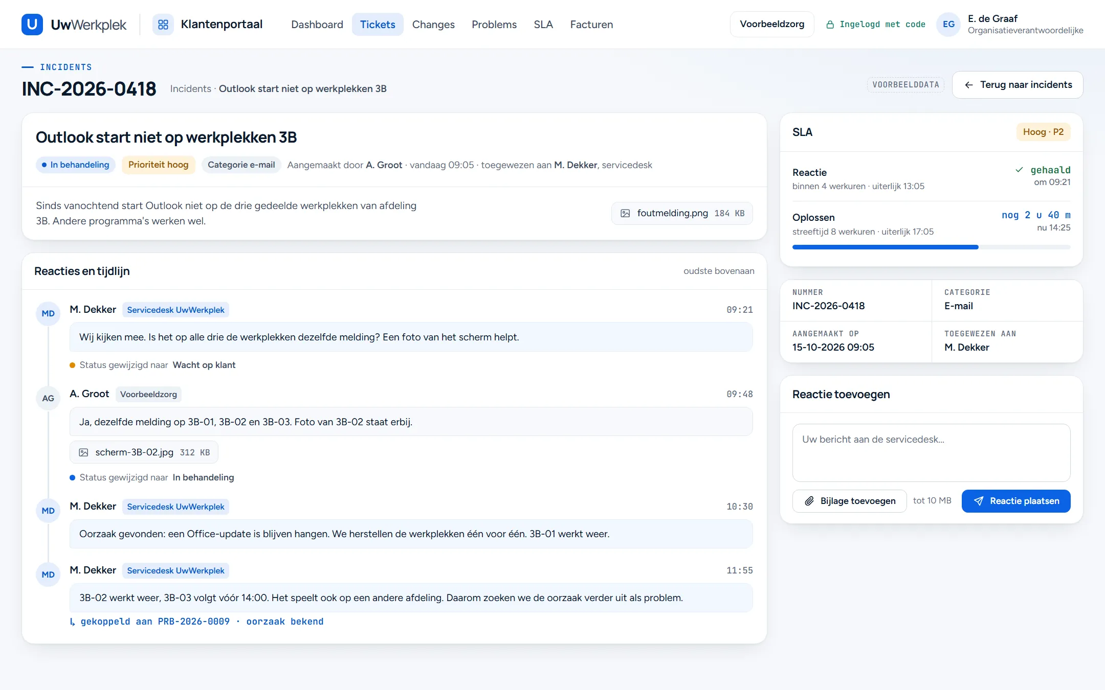1105x690 pixels.
Task: Click the Bijlage toevoegen button
Action: point(849,501)
